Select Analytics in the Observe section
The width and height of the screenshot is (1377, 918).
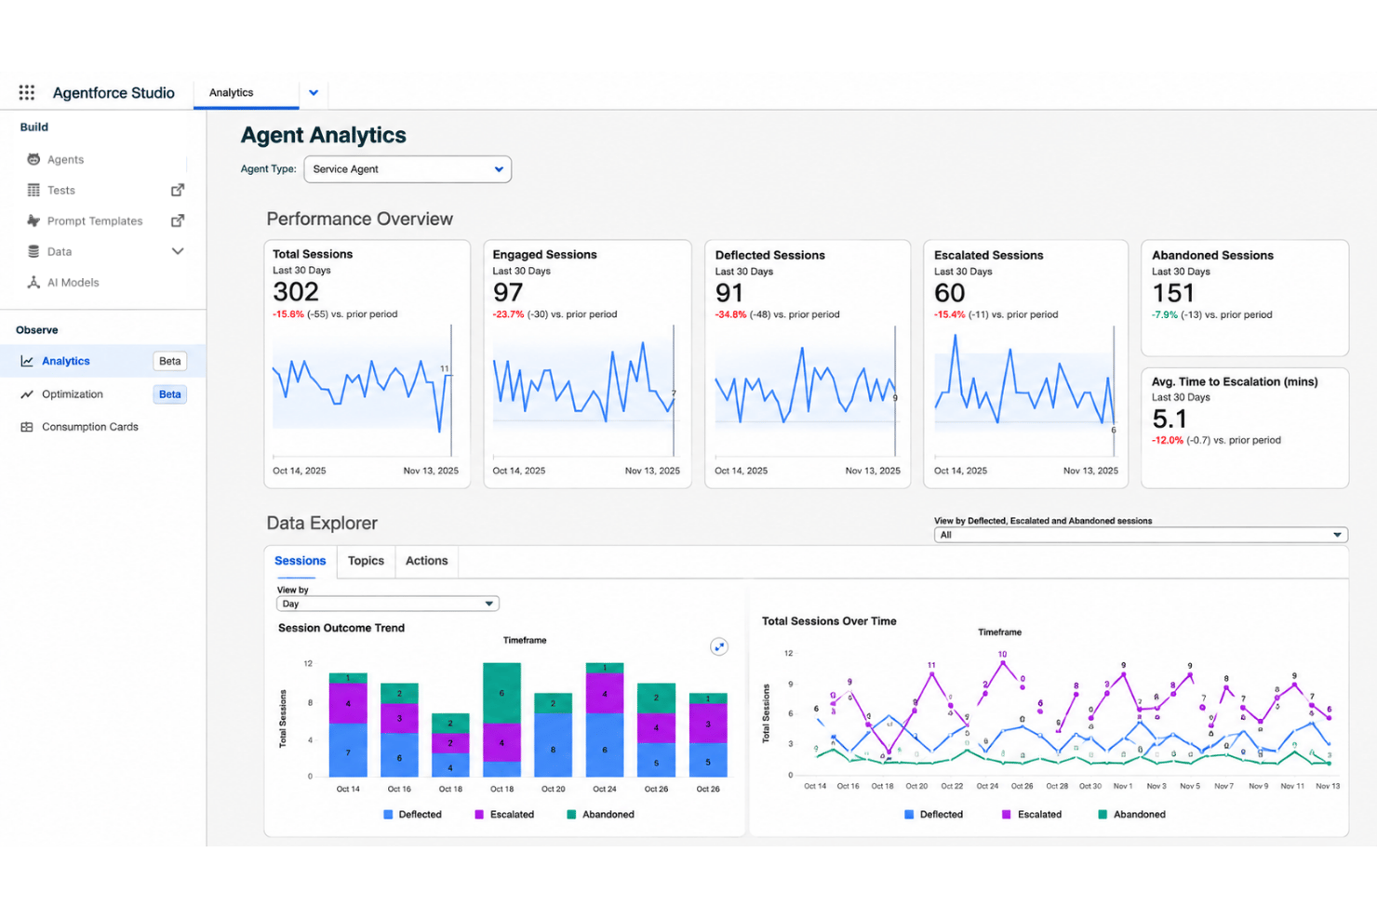tap(66, 361)
